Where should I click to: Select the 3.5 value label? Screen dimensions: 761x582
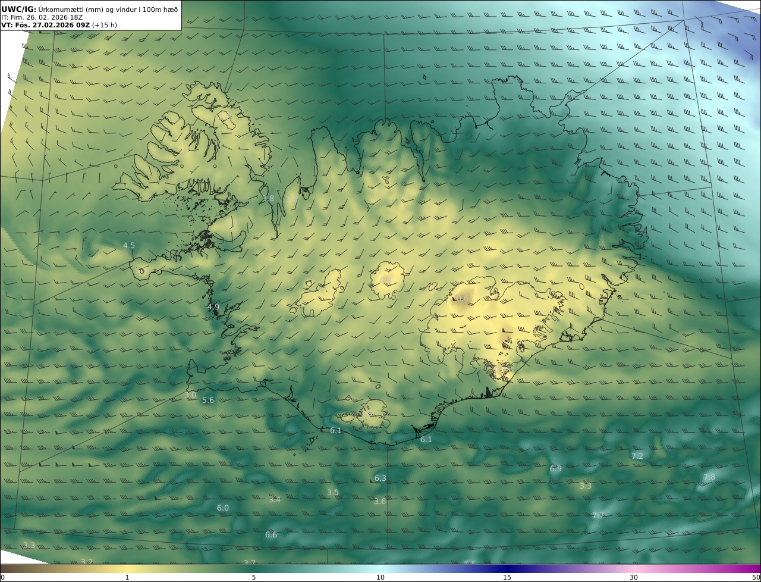point(333,493)
